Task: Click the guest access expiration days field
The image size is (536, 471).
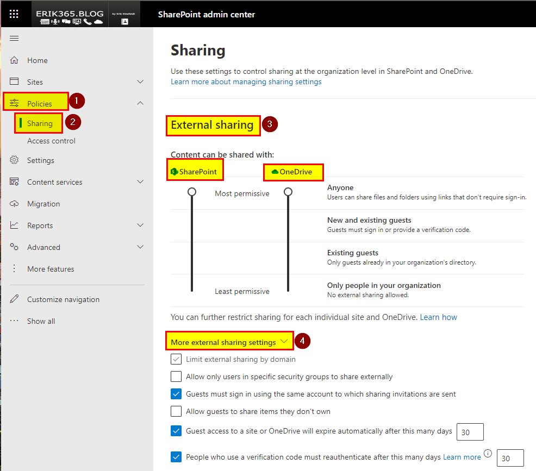Action: point(470,432)
